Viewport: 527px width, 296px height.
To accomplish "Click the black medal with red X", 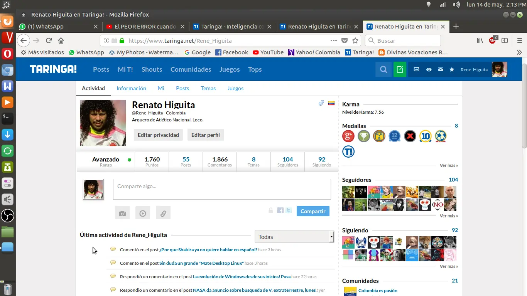I will click(x=410, y=136).
